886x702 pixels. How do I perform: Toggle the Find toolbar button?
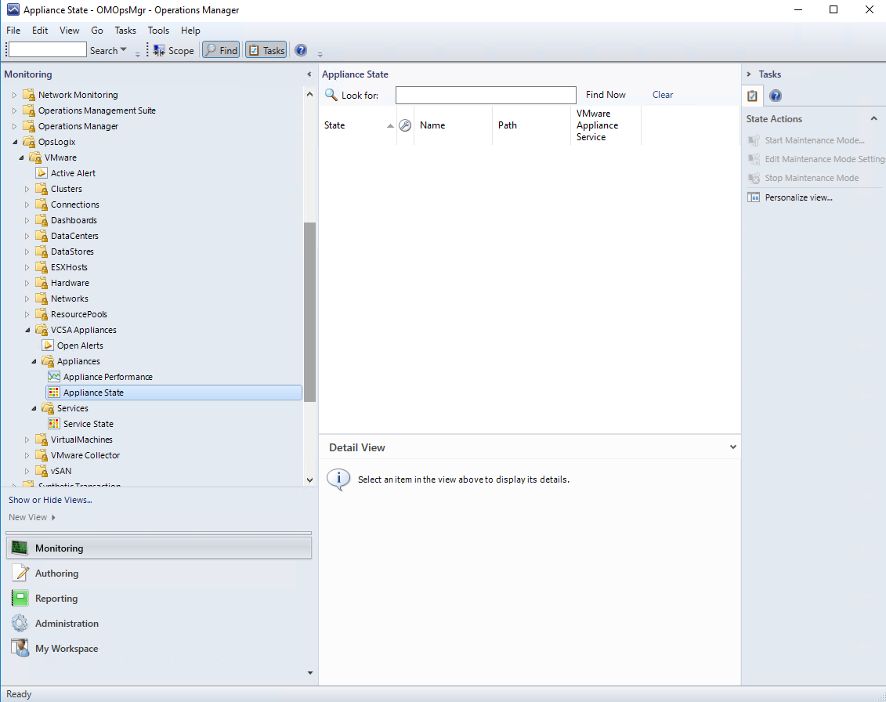[221, 50]
